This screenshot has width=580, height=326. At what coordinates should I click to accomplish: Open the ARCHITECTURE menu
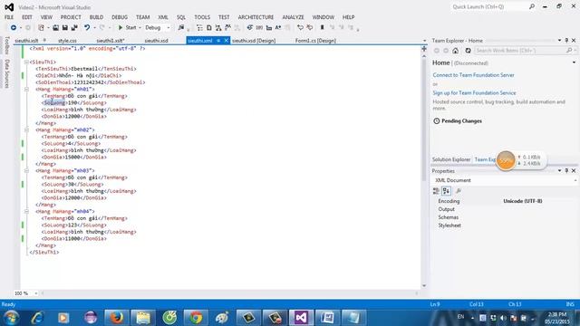tap(256, 17)
